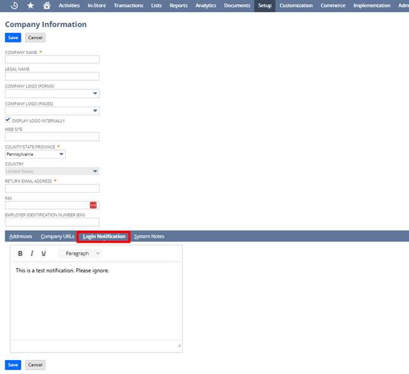Image resolution: width=409 pixels, height=374 pixels.
Task: Focus the Return Email Address field
Action: [52, 188]
